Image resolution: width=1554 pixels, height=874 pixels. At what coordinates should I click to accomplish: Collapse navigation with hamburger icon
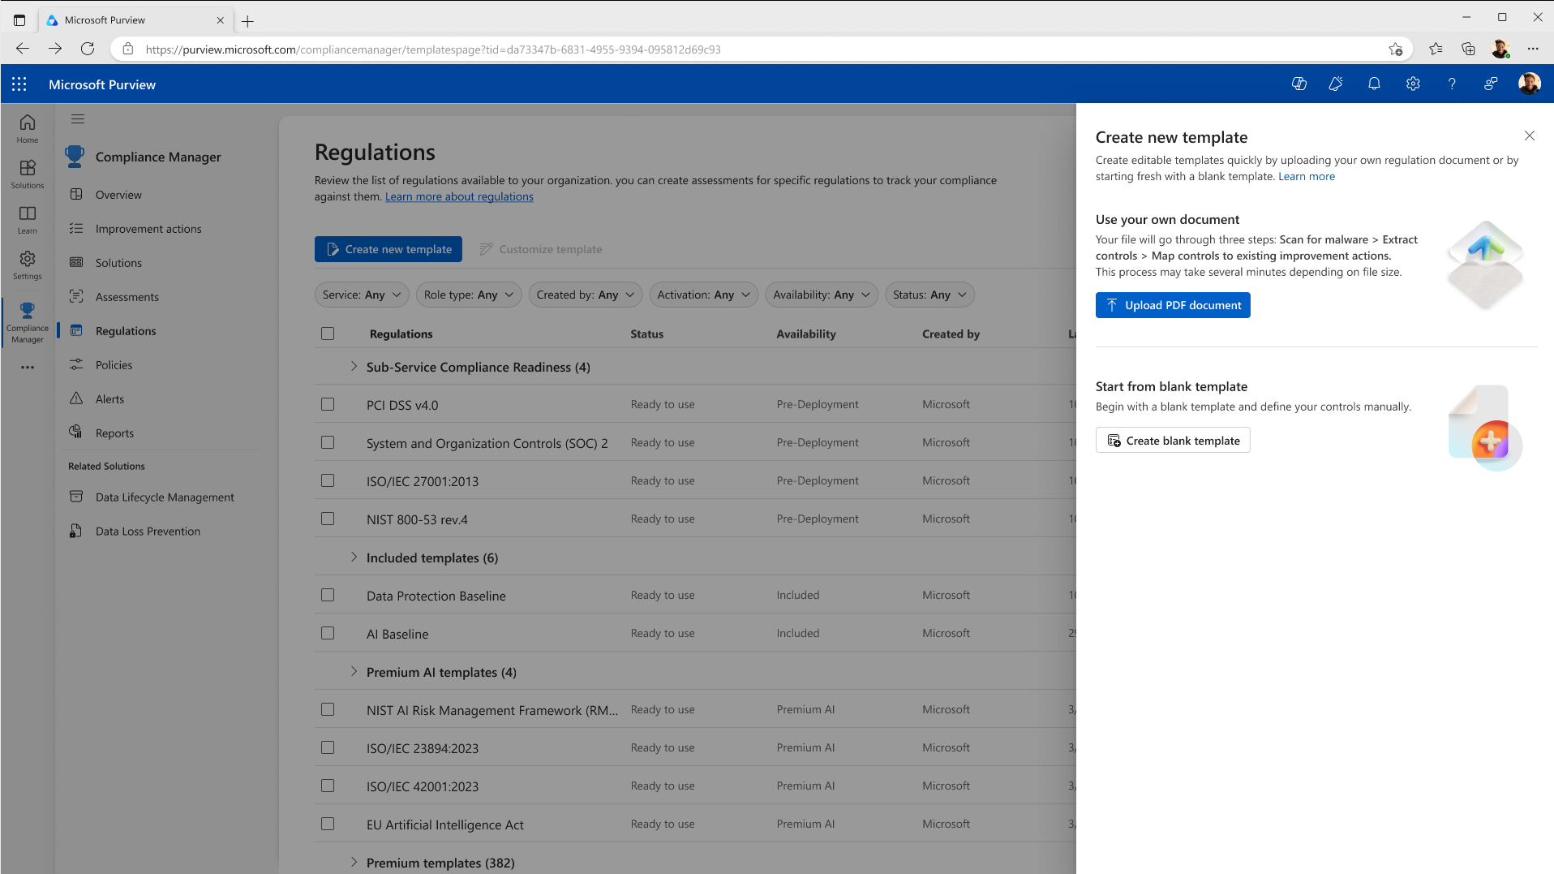pos(78,119)
